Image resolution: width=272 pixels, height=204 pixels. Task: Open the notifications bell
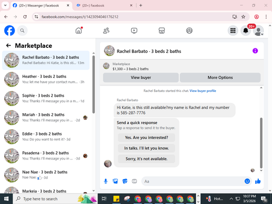246,30
